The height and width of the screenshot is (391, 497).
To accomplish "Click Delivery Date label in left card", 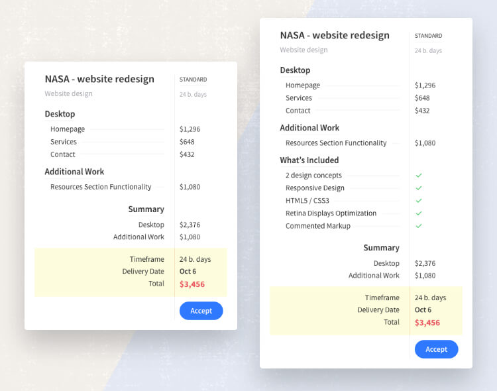I will [x=143, y=272].
